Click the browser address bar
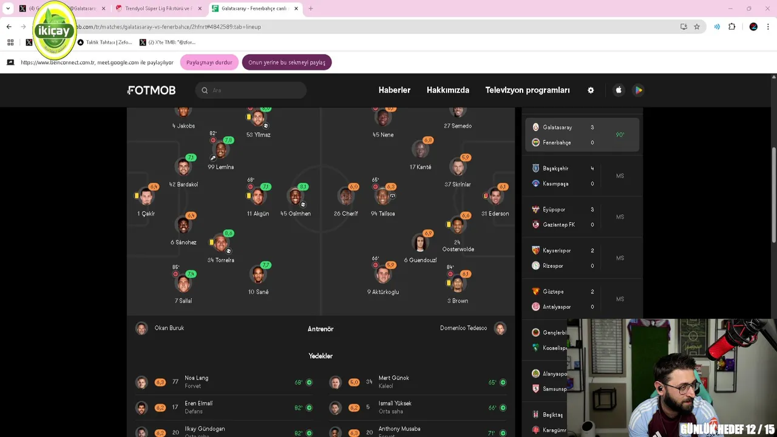 pyautogui.click(x=370, y=27)
